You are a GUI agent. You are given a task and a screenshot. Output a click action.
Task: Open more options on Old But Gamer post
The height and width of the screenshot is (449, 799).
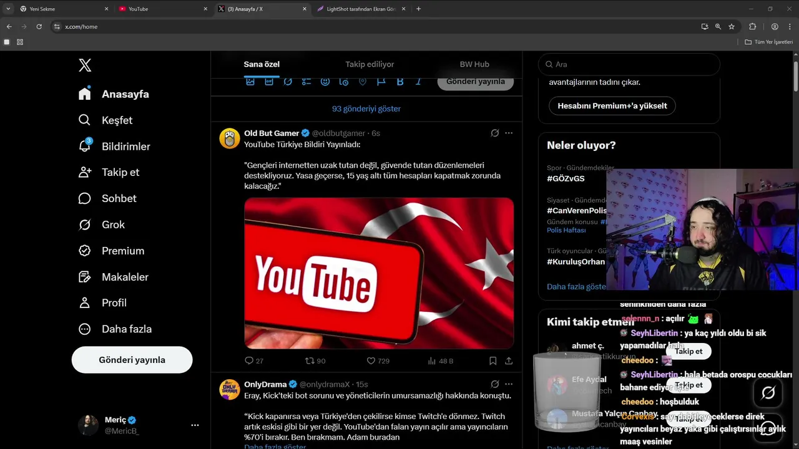click(x=509, y=133)
